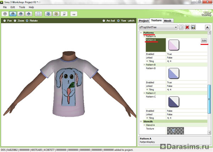
Task: Select the Pan radio button
Action: [x=5, y=21]
